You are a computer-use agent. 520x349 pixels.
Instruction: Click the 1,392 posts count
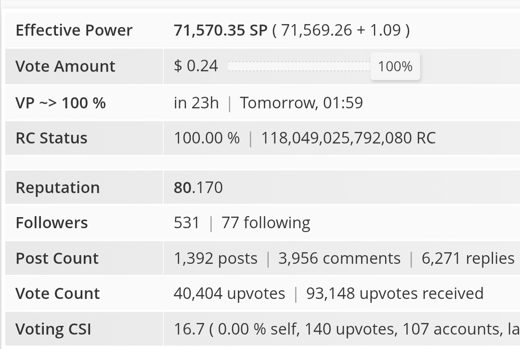coord(216,258)
